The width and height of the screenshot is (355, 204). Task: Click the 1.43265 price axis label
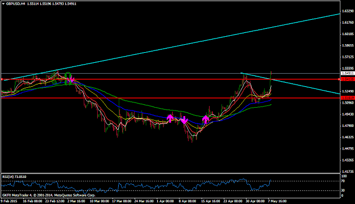pos(348,160)
